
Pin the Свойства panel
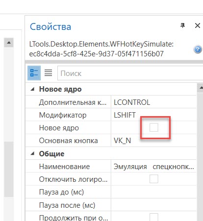point(182,25)
